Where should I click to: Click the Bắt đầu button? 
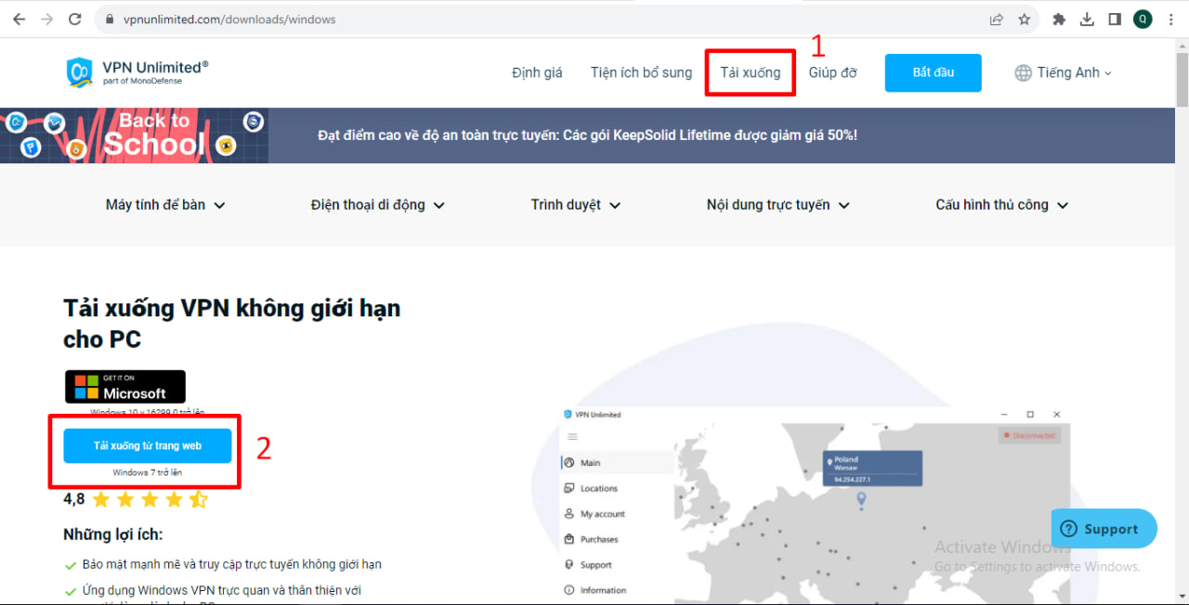click(x=933, y=72)
